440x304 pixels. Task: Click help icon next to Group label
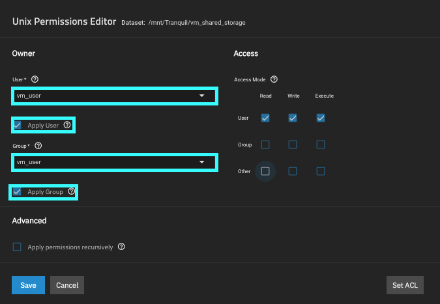pos(37,146)
